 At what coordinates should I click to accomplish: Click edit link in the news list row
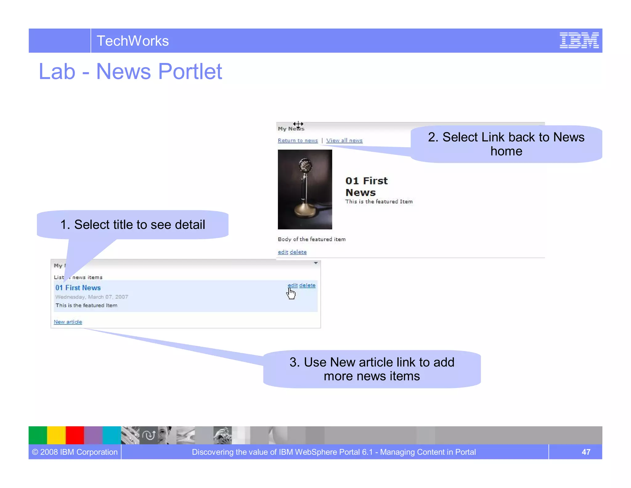click(x=292, y=285)
